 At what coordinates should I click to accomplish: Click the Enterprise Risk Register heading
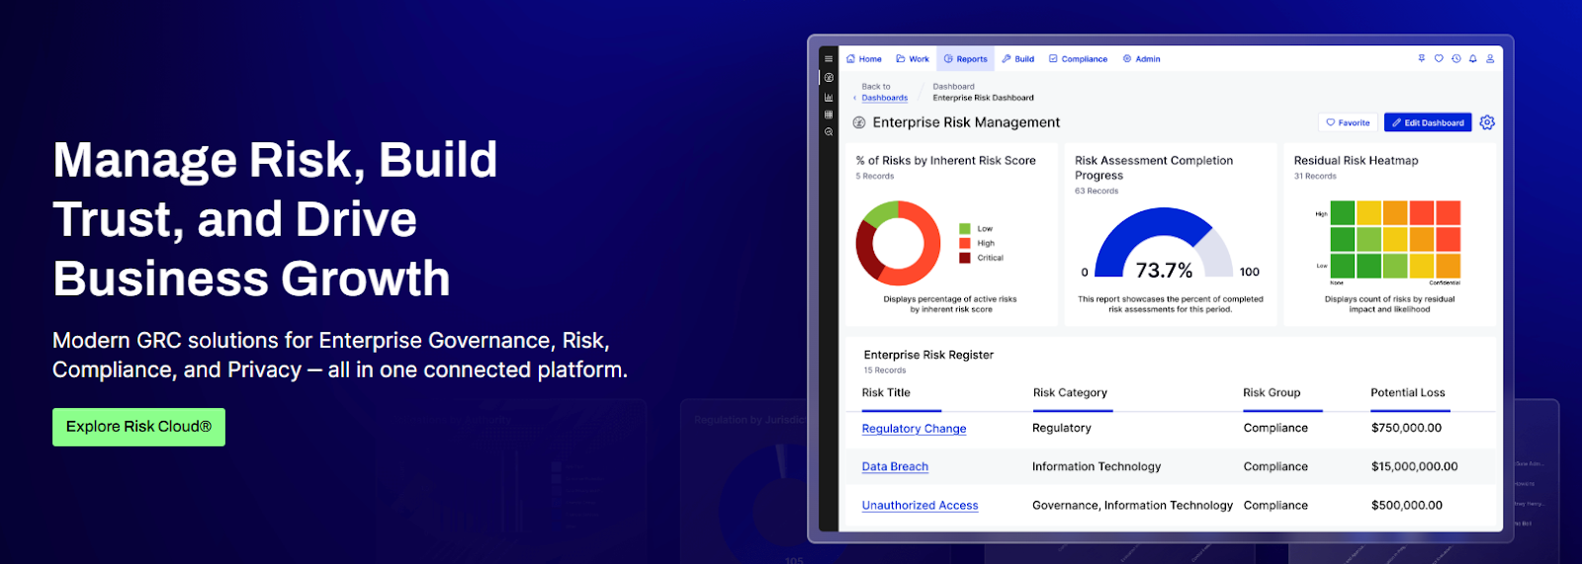click(928, 355)
